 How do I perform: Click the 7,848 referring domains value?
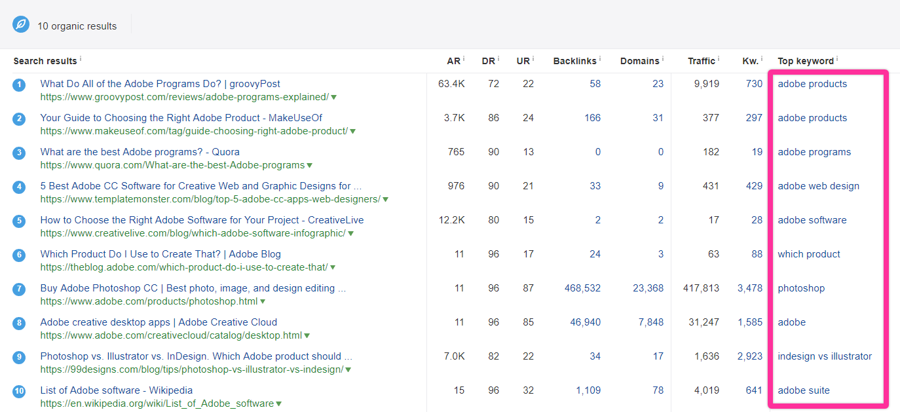click(651, 322)
